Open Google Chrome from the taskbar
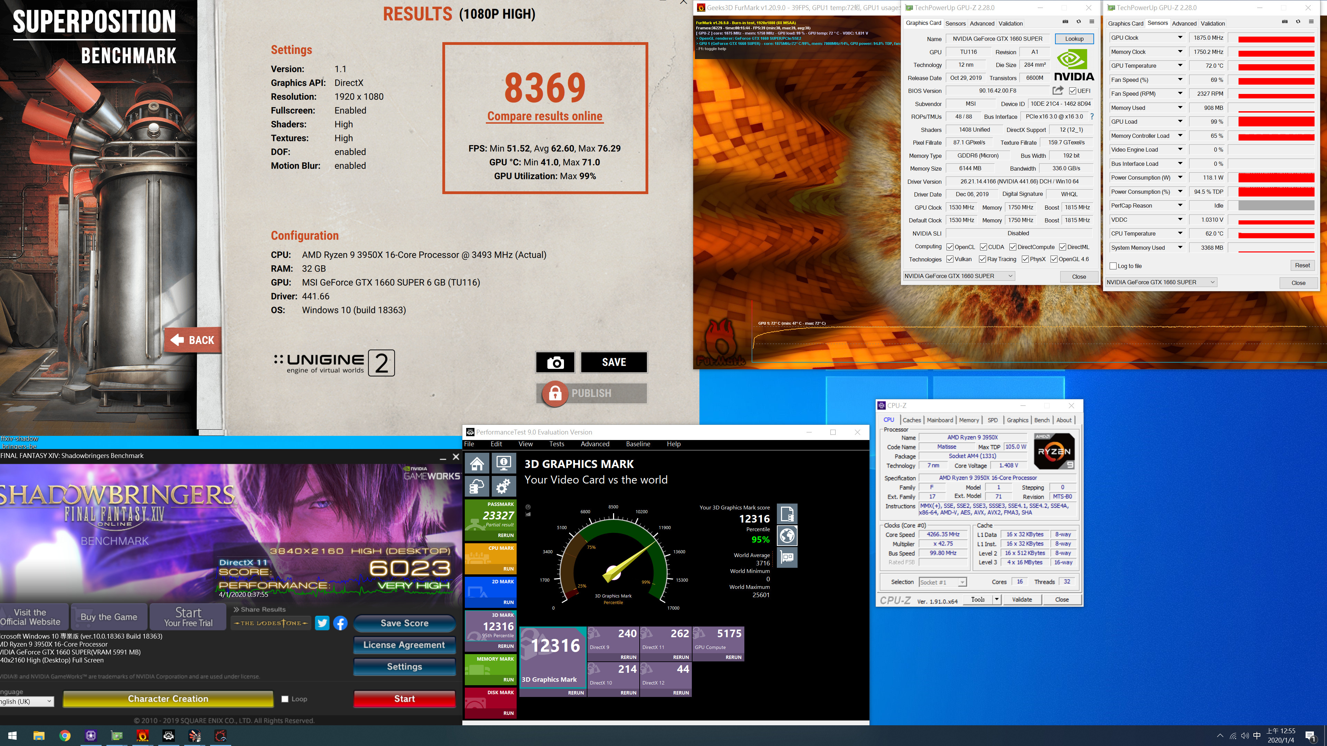The height and width of the screenshot is (746, 1327). (65, 736)
